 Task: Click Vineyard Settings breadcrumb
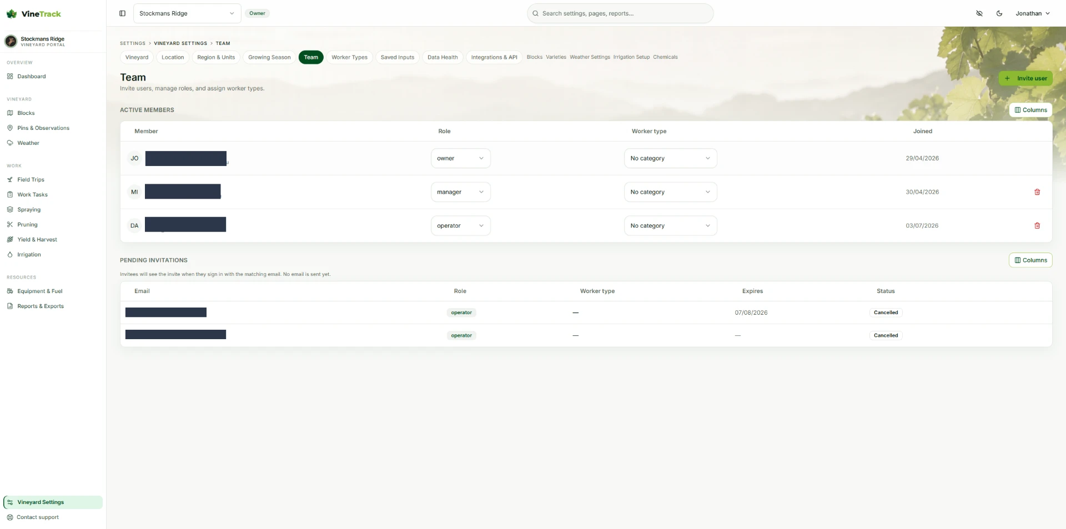point(180,43)
